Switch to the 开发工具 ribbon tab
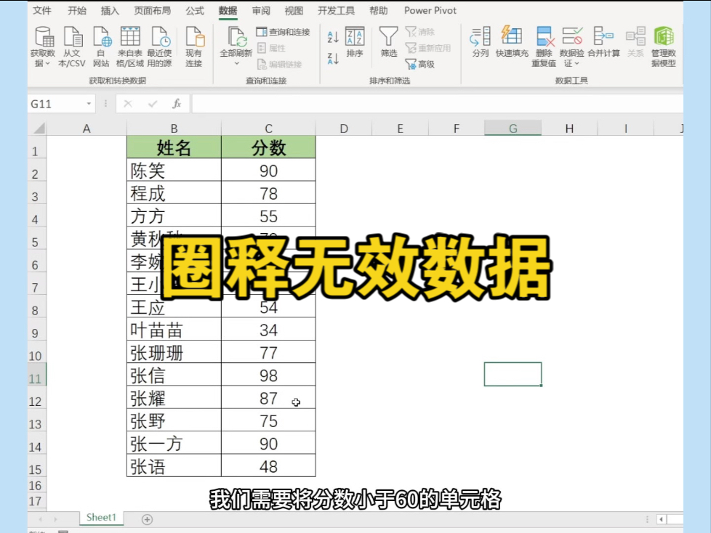 click(336, 10)
